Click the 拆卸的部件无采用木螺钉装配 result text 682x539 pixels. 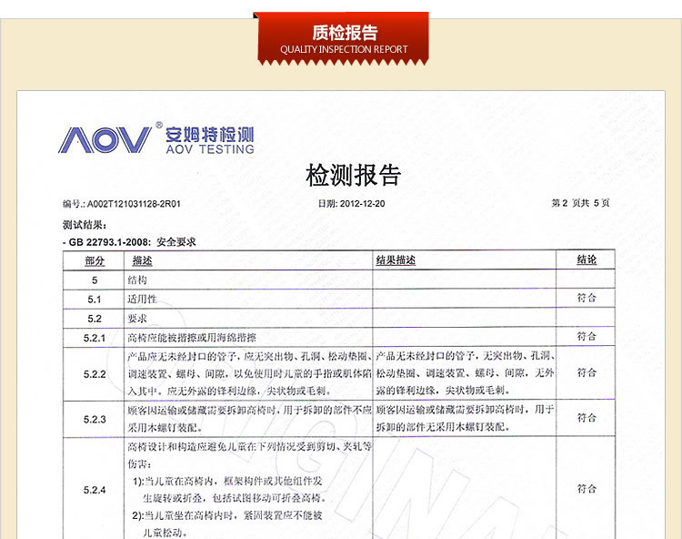pyautogui.click(x=443, y=427)
